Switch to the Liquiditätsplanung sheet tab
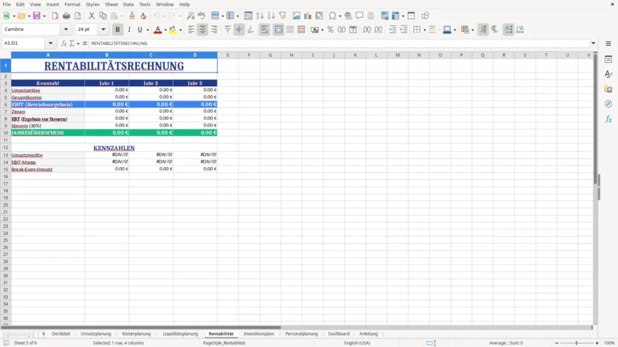 click(180, 334)
